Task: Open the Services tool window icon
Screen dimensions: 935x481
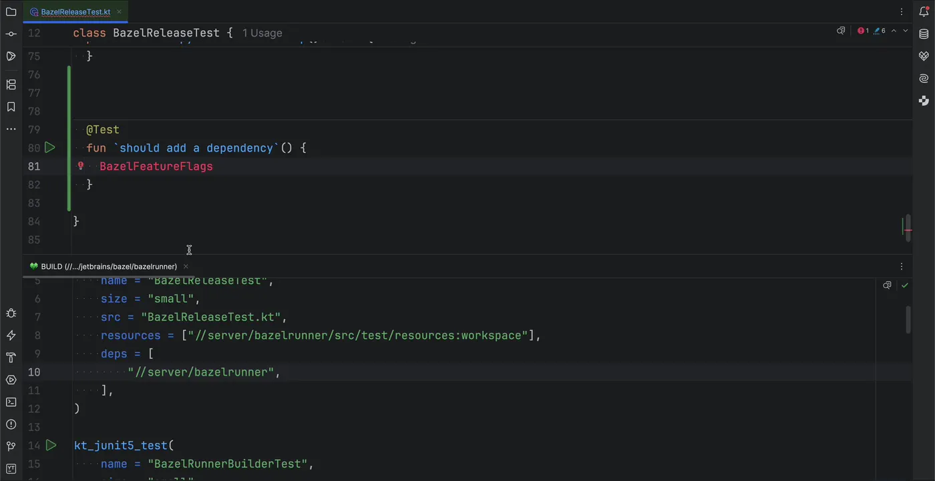Action: 11,380
